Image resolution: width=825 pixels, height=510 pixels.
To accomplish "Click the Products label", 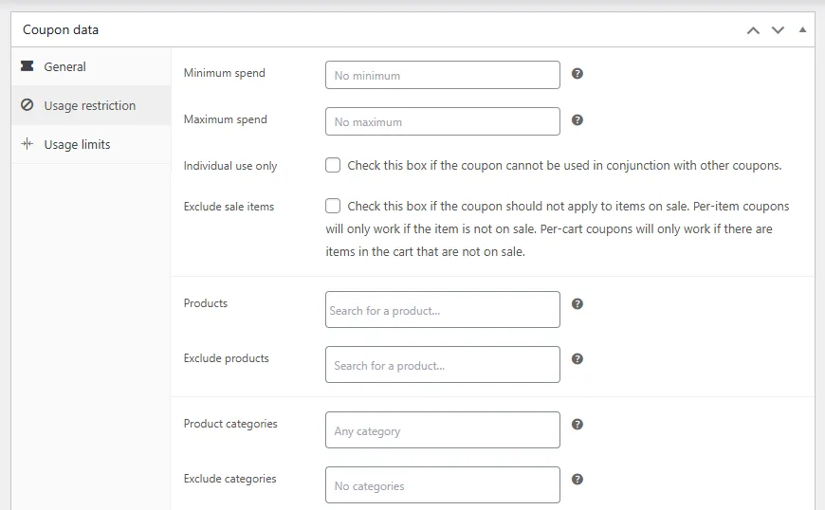I will 206,303.
